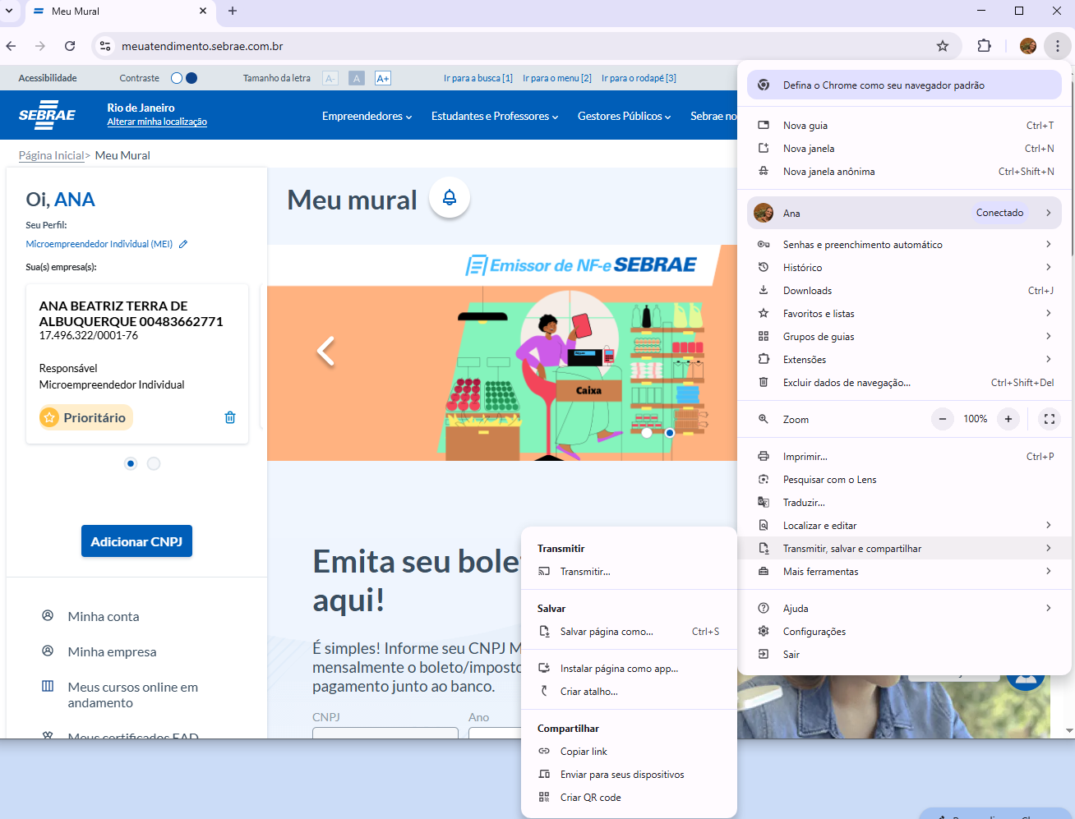Expand the Empreendedores dropdown menu

click(367, 116)
